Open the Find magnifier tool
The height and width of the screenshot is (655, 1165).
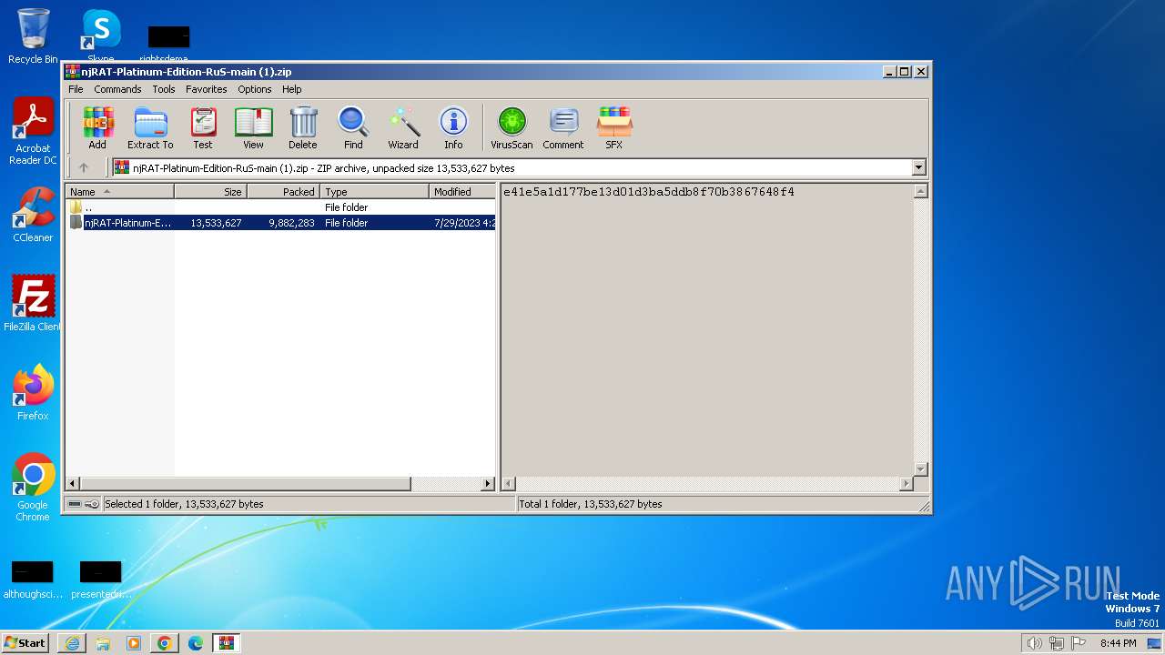click(x=353, y=128)
